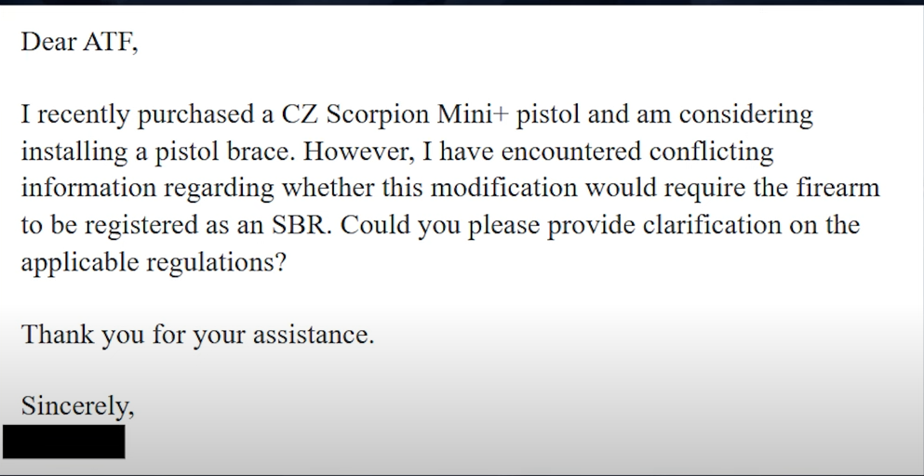Click the "Dear ATF," greeting line

[79, 42]
